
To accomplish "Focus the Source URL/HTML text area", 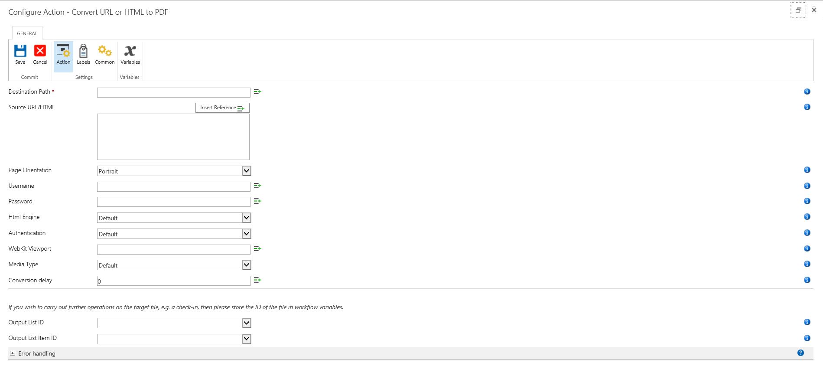I will (x=173, y=137).
